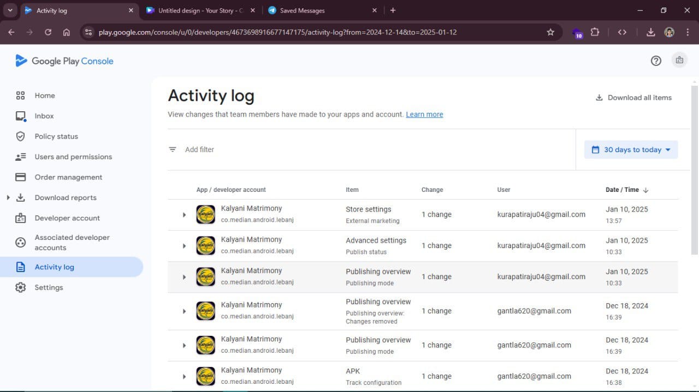Image resolution: width=699 pixels, height=392 pixels.
Task: Click the Kalyani Matrimony icon in Store settings row
Action: 206,215
